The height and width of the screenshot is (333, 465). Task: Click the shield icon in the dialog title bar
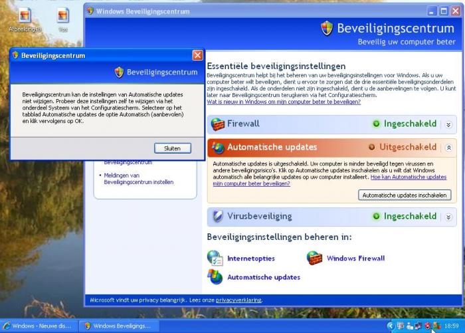pos(15,55)
